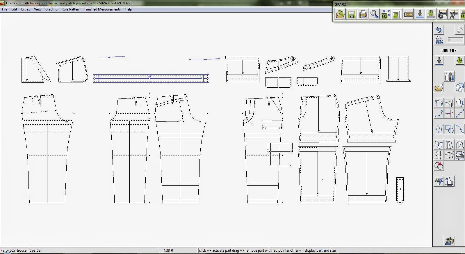Screen dimensions: 465x254
Task: Click the blue highlighted waistband part
Action: 151,78
